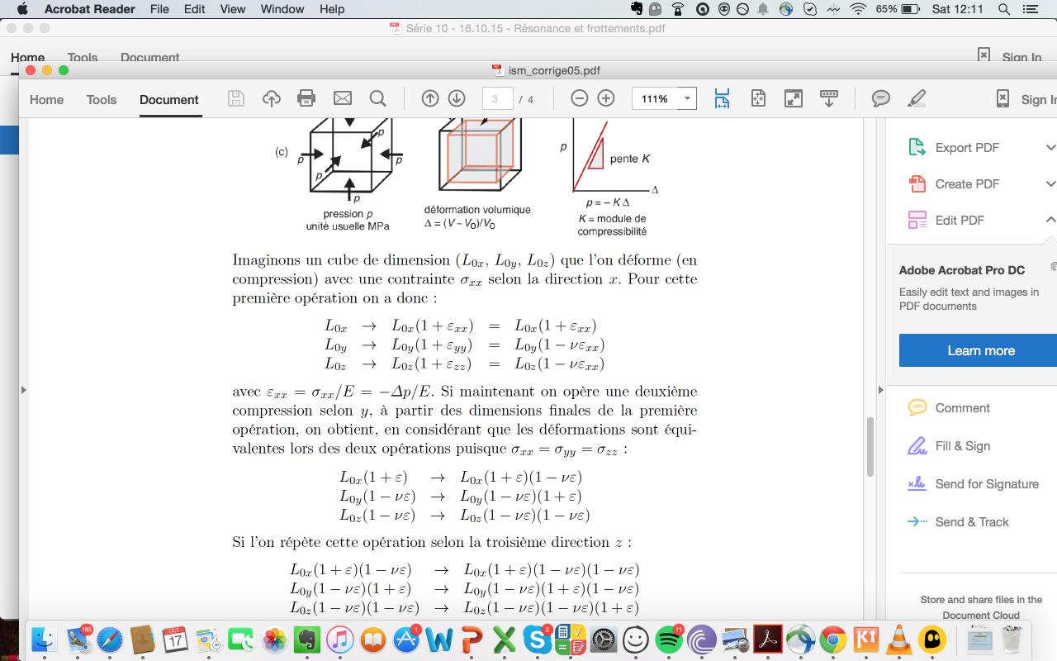The image size is (1057, 661).
Task: Click the Export PDF icon in the right pane
Action: 917,147
